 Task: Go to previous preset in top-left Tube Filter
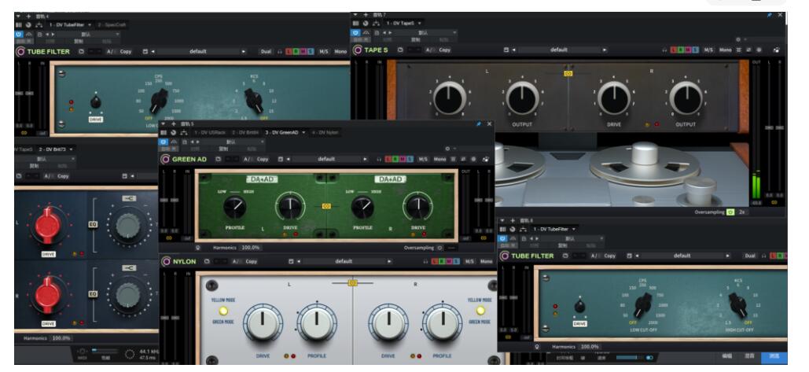(x=153, y=52)
